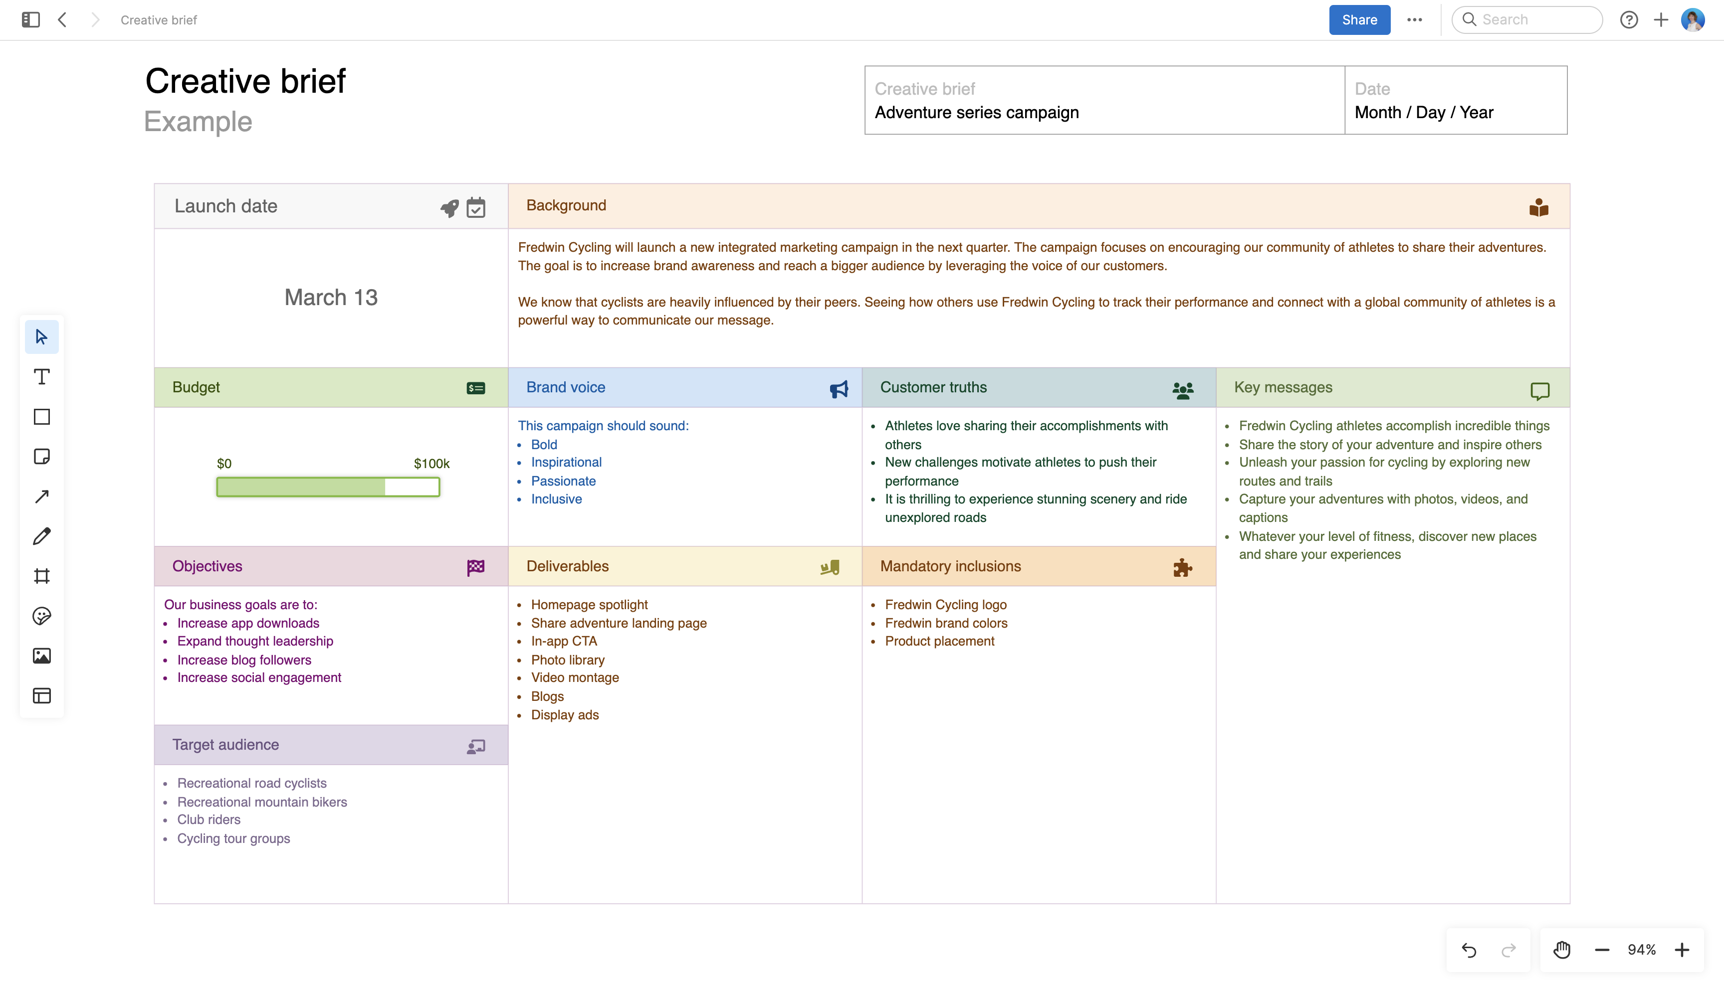Pick the Pen drawing tool
The image size is (1724, 992).
tap(41, 536)
